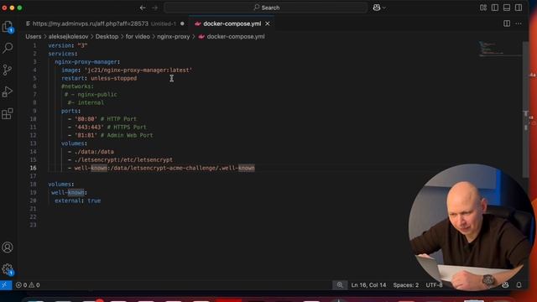Open the Manage gear icon
Screen dimensions: 537x302
[x=8, y=269]
